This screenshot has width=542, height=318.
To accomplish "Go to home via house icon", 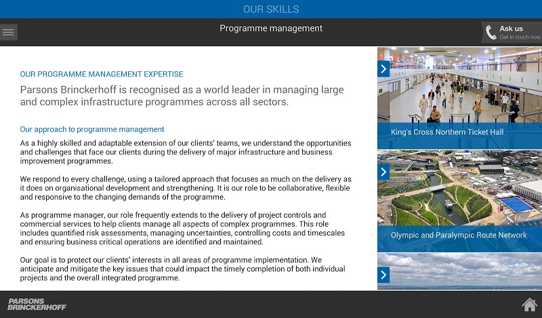I will 530,304.
